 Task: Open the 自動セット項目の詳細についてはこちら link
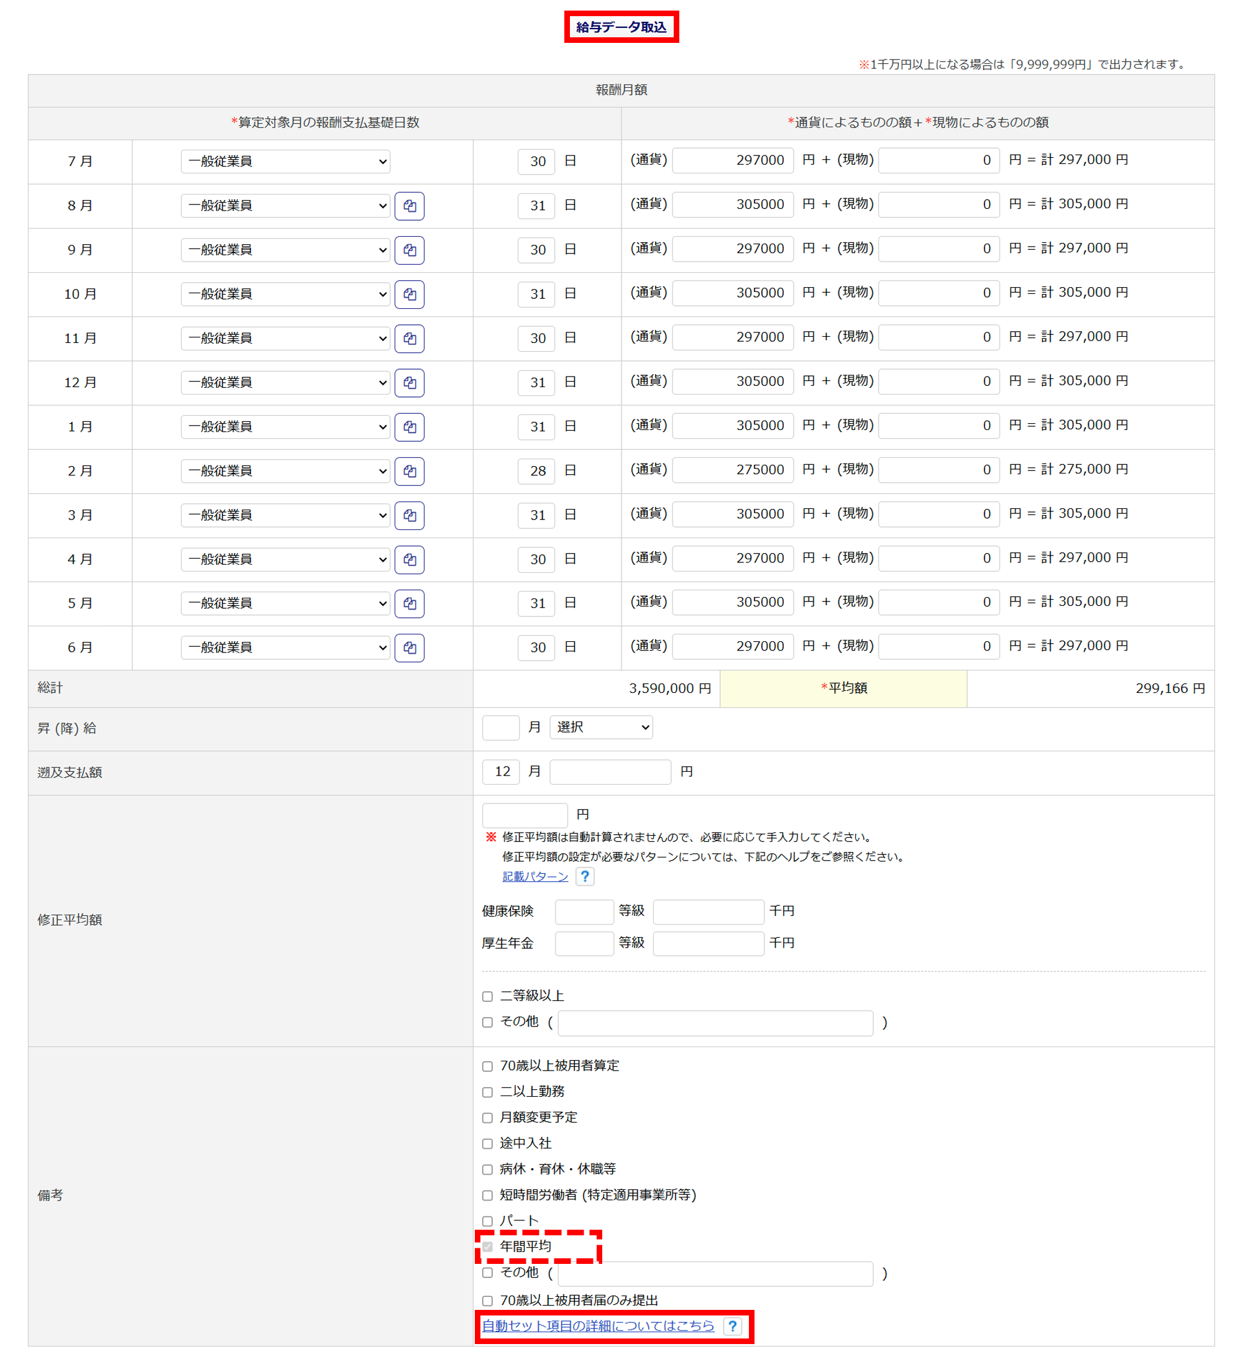597,1326
